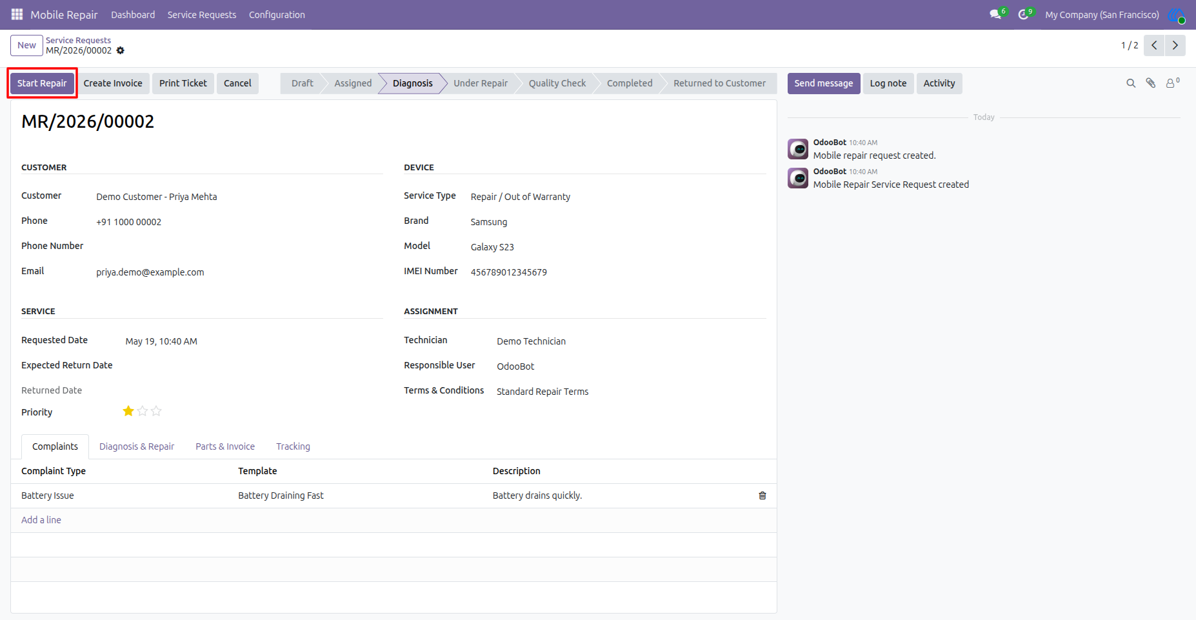Create a New service request

click(x=26, y=45)
